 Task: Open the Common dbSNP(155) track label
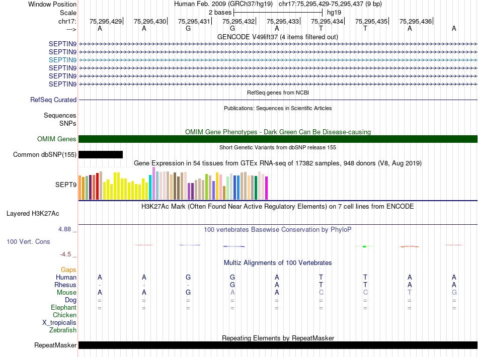pyautogui.click(x=45, y=155)
